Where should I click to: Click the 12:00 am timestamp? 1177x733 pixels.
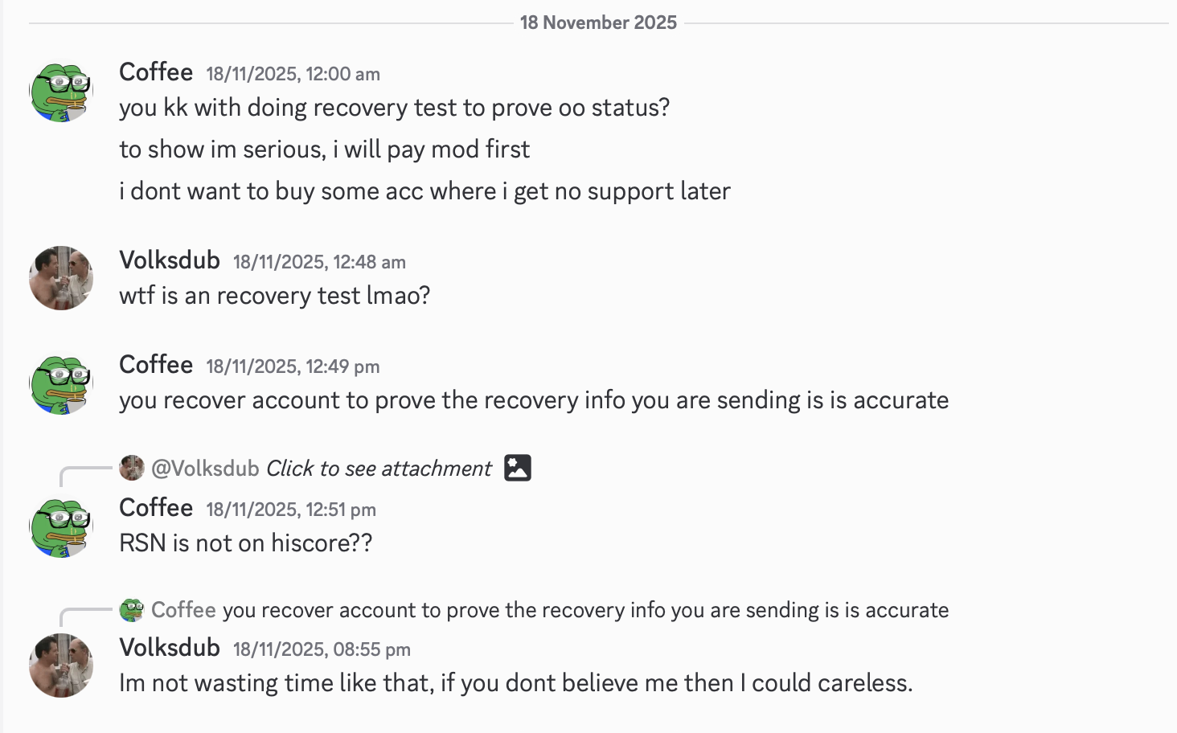tap(293, 74)
